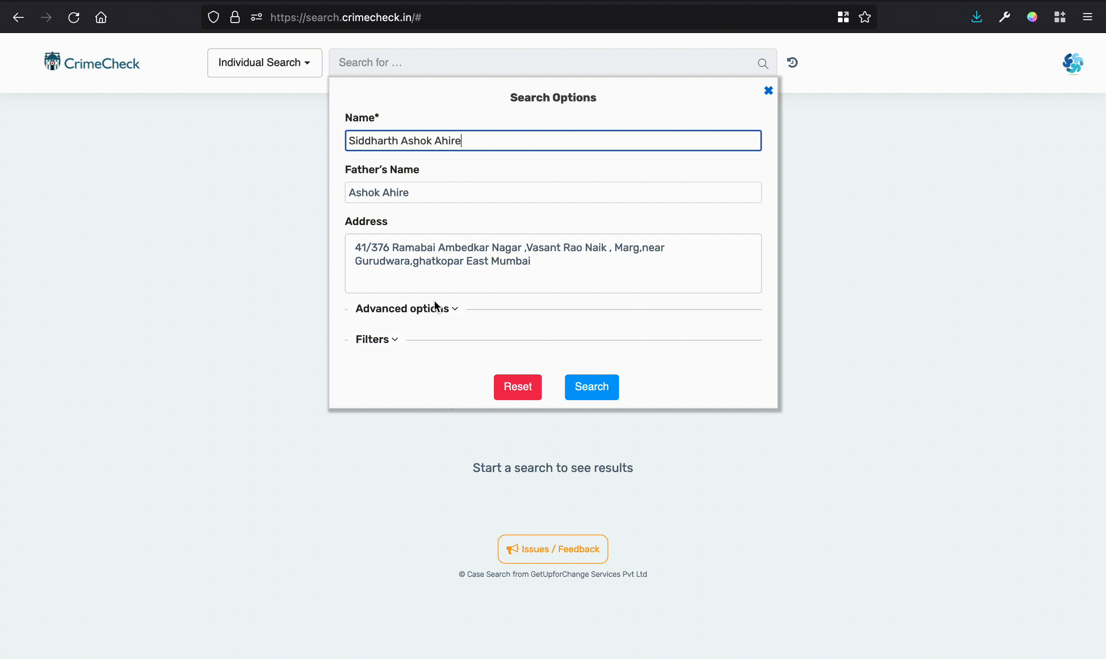
Task: Click the Name input field
Action: [x=553, y=140]
